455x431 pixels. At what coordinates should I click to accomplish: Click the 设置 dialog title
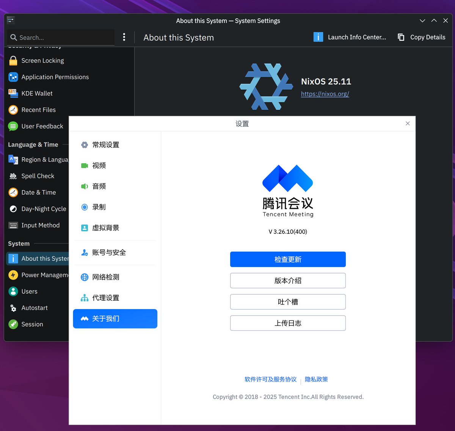(242, 124)
